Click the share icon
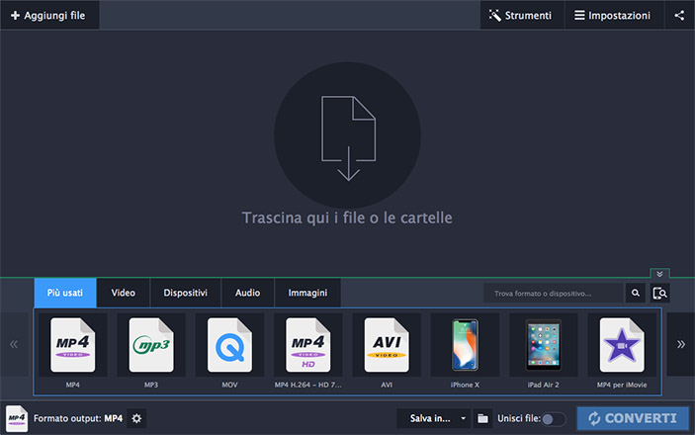Image resolution: width=695 pixels, height=435 pixels. click(x=679, y=15)
